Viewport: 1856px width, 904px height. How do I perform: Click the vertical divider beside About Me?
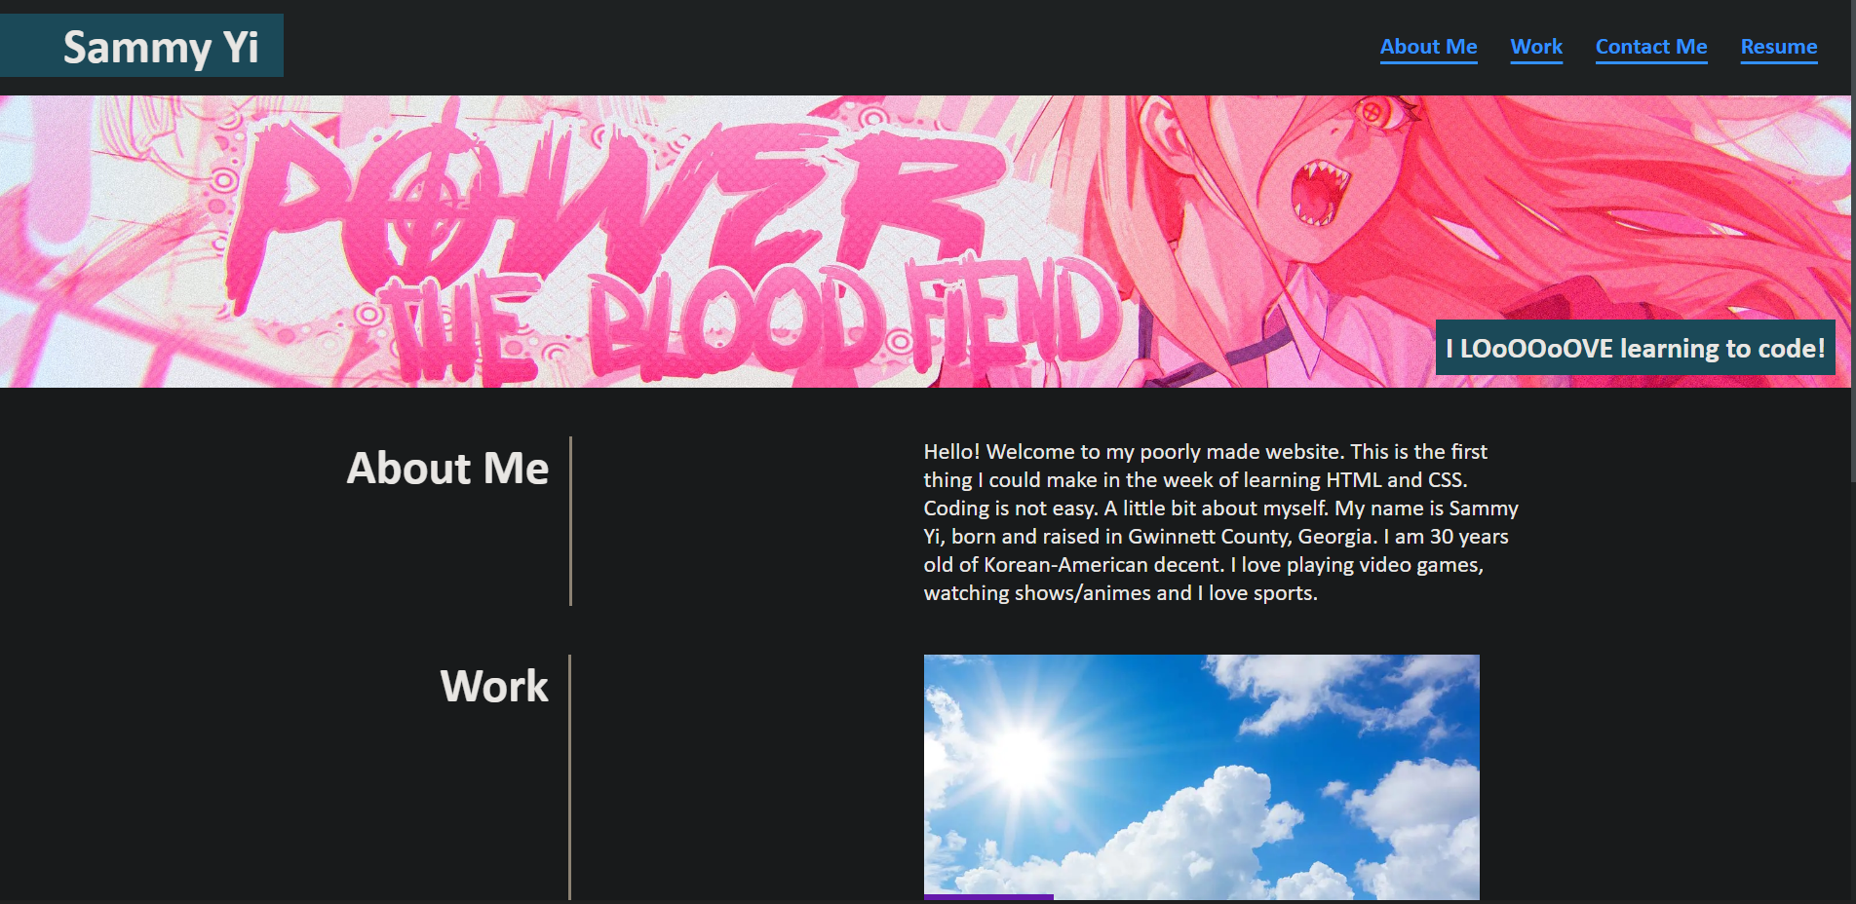click(570, 521)
